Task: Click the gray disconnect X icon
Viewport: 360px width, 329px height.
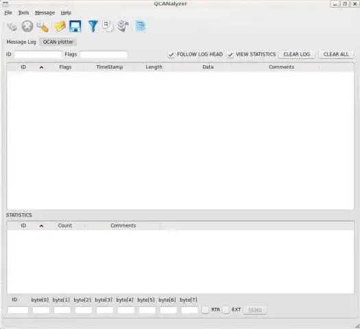Action: click(x=27, y=26)
